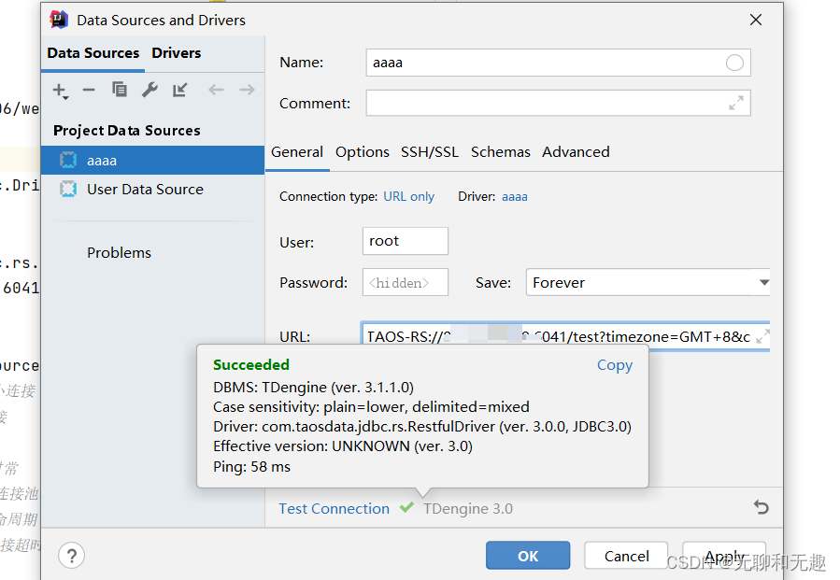Navigate forward with right arrow icon
The width and height of the screenshot is (840, 580).
pyautogui.click(x=245, y=90)
